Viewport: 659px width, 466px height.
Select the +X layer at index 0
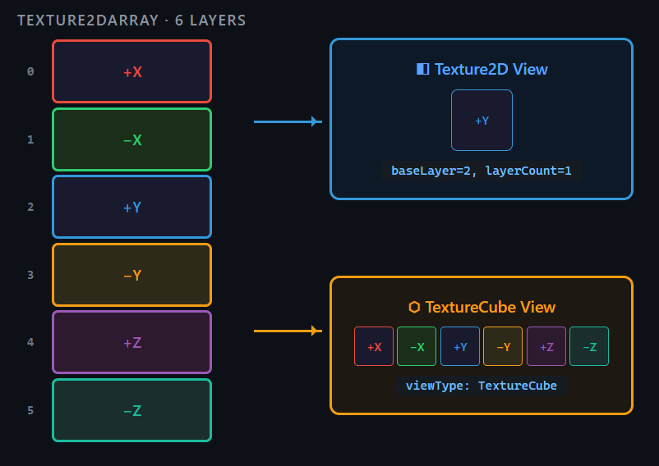click(x=132, y=71)
